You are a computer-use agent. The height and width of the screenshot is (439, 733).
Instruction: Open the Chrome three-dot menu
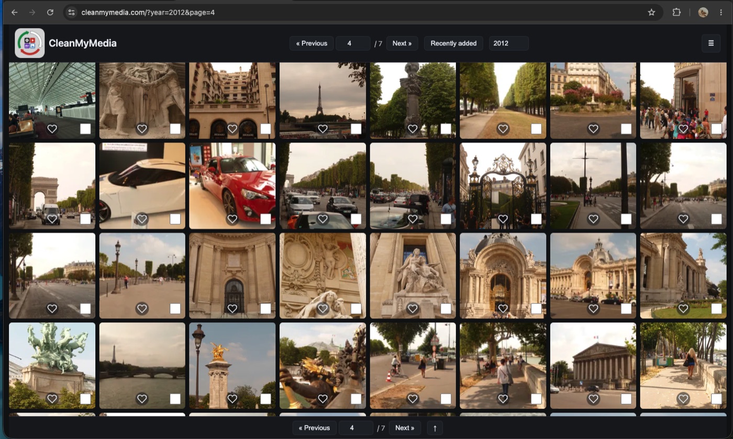point(721,12)
